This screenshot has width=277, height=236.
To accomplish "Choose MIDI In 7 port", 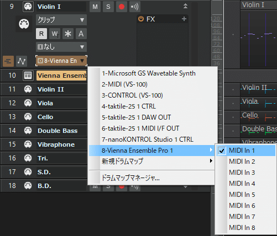I will (246, 217).
